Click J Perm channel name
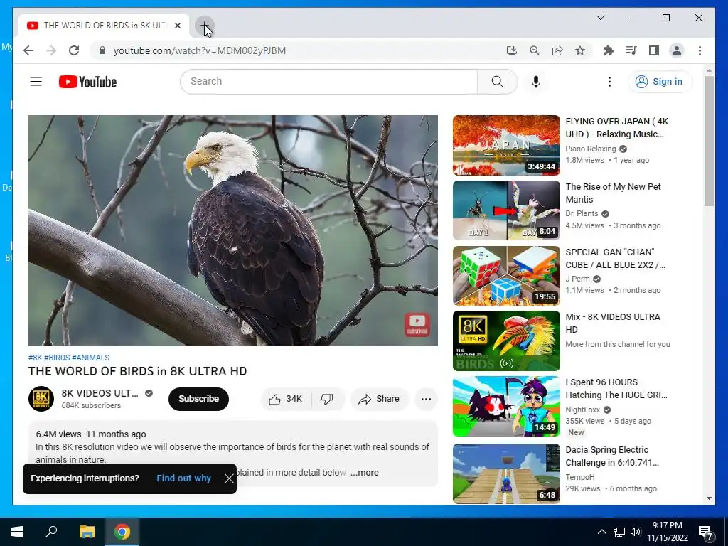This screenshot has width=728, height=546. [577, 279]
